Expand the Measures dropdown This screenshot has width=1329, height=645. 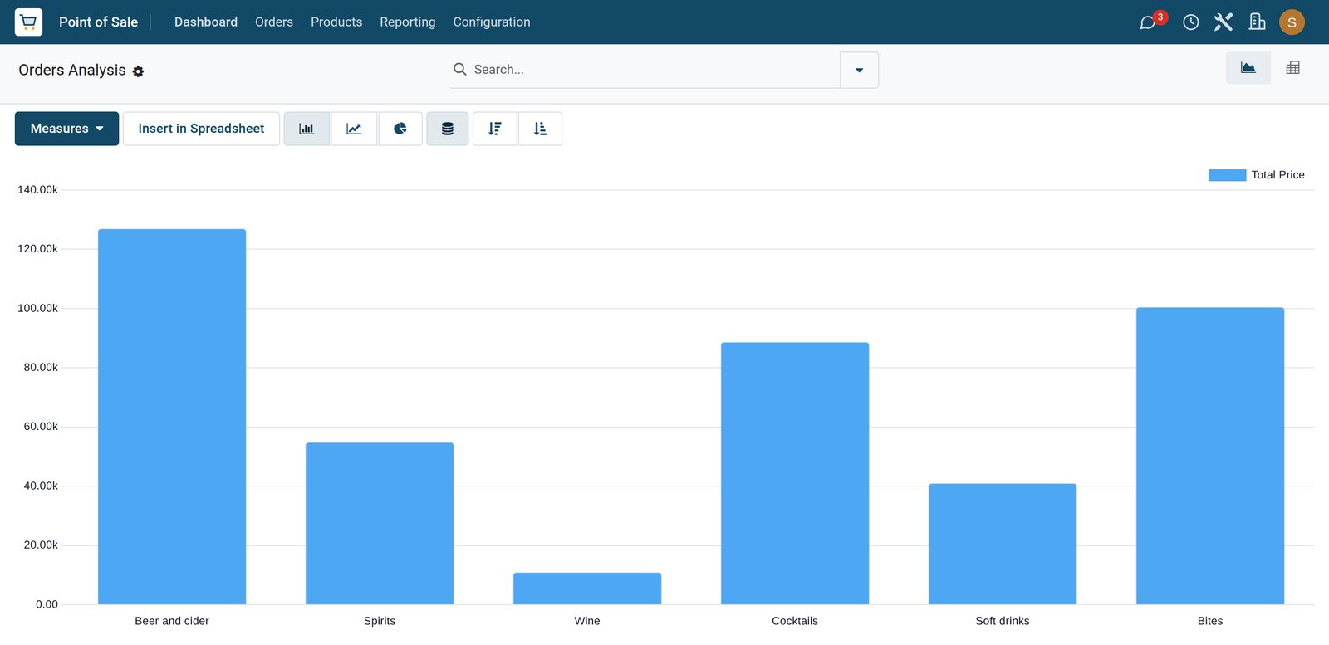coord(66,129)
